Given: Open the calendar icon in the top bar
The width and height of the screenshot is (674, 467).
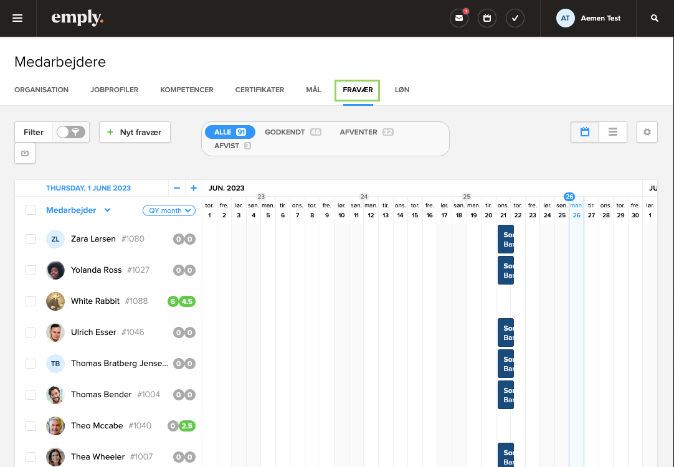Looking at the screenshot, I should point(487,18).
